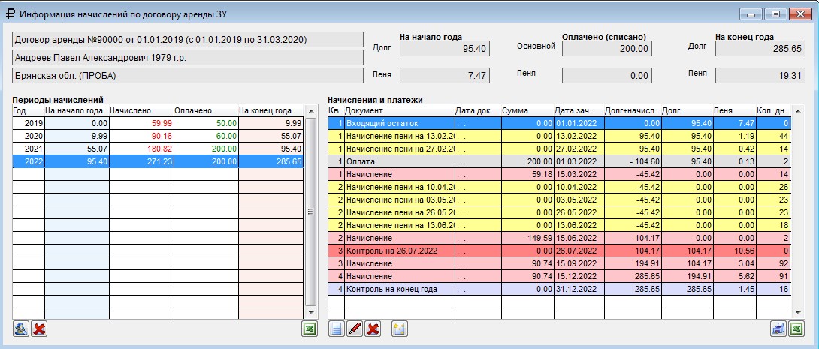
Task: Click the periods table scroll up arrow
Action: [310, 111]
